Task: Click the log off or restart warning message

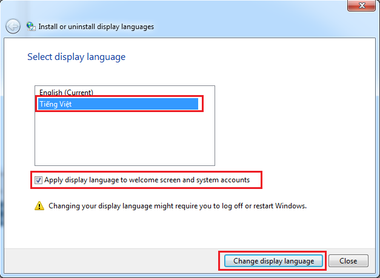Action: pos(176,206)
